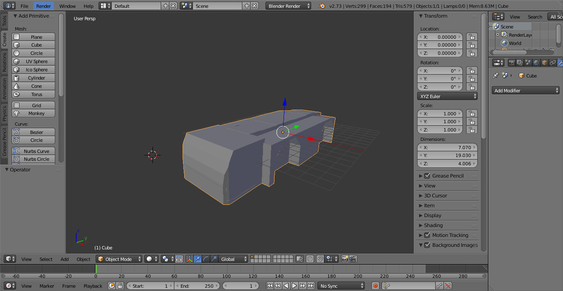Click the Render properties camera icon

point(512,63)
